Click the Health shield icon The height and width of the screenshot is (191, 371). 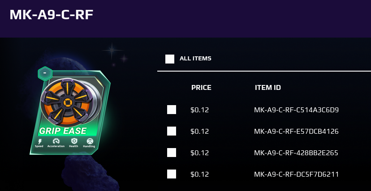[74, 141]
